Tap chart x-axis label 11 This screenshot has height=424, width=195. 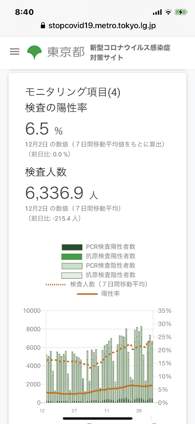coord(107,411)
